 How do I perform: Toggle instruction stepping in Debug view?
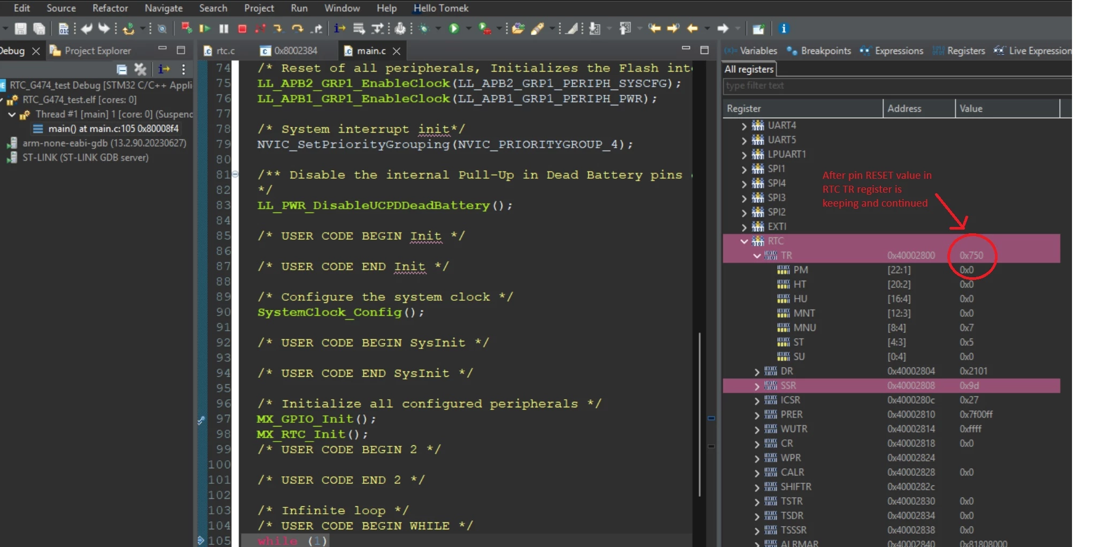point(164,69)
